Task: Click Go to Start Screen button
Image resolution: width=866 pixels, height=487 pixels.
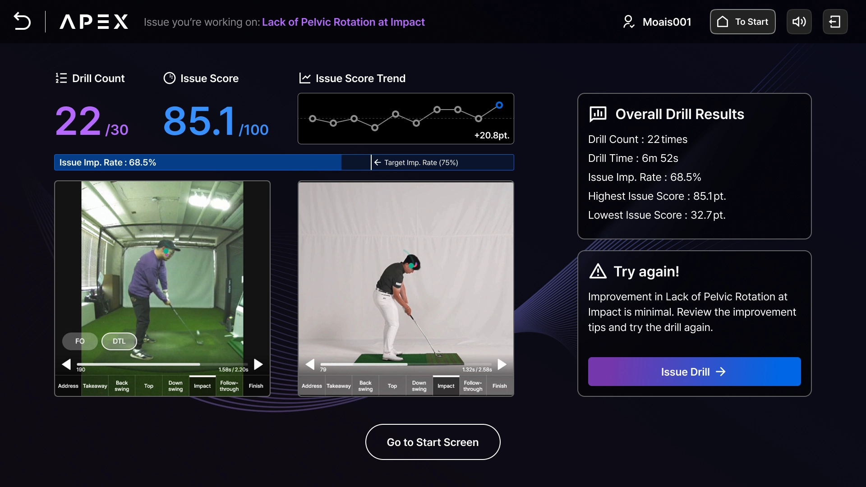Action: coord(433,442)
